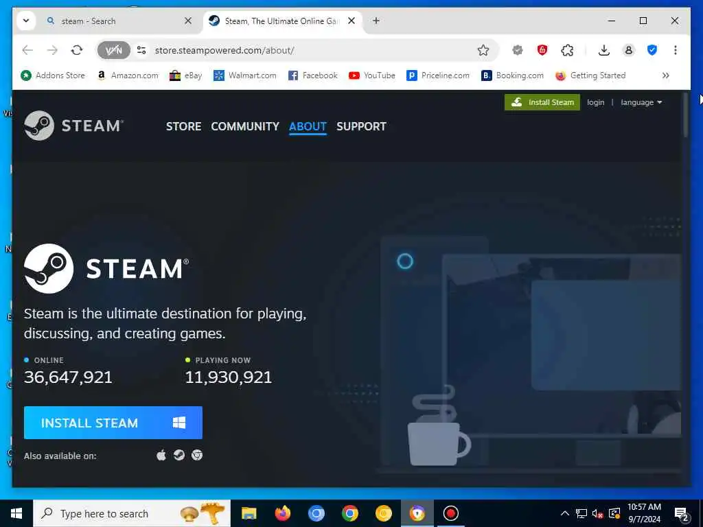Launch Google Chrome from the taskbar
Viewport: 703px width, 527px height.
[349, 513]
